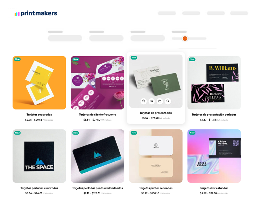Click the star wishlist icon on Tarjetas de presentación

click(144, 101)
